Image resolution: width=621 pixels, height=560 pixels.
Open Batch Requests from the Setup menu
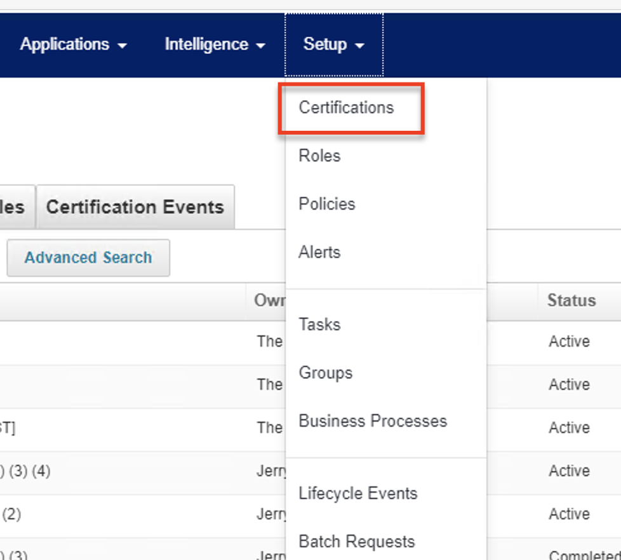point(356,542)
